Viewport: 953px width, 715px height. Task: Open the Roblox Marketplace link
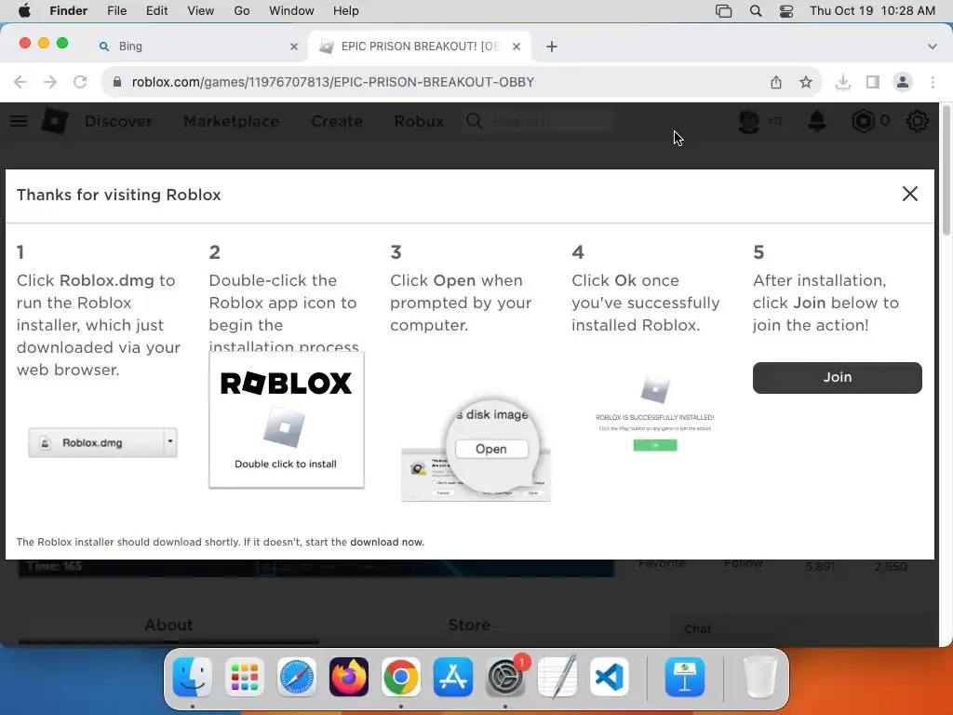point(232,122)
